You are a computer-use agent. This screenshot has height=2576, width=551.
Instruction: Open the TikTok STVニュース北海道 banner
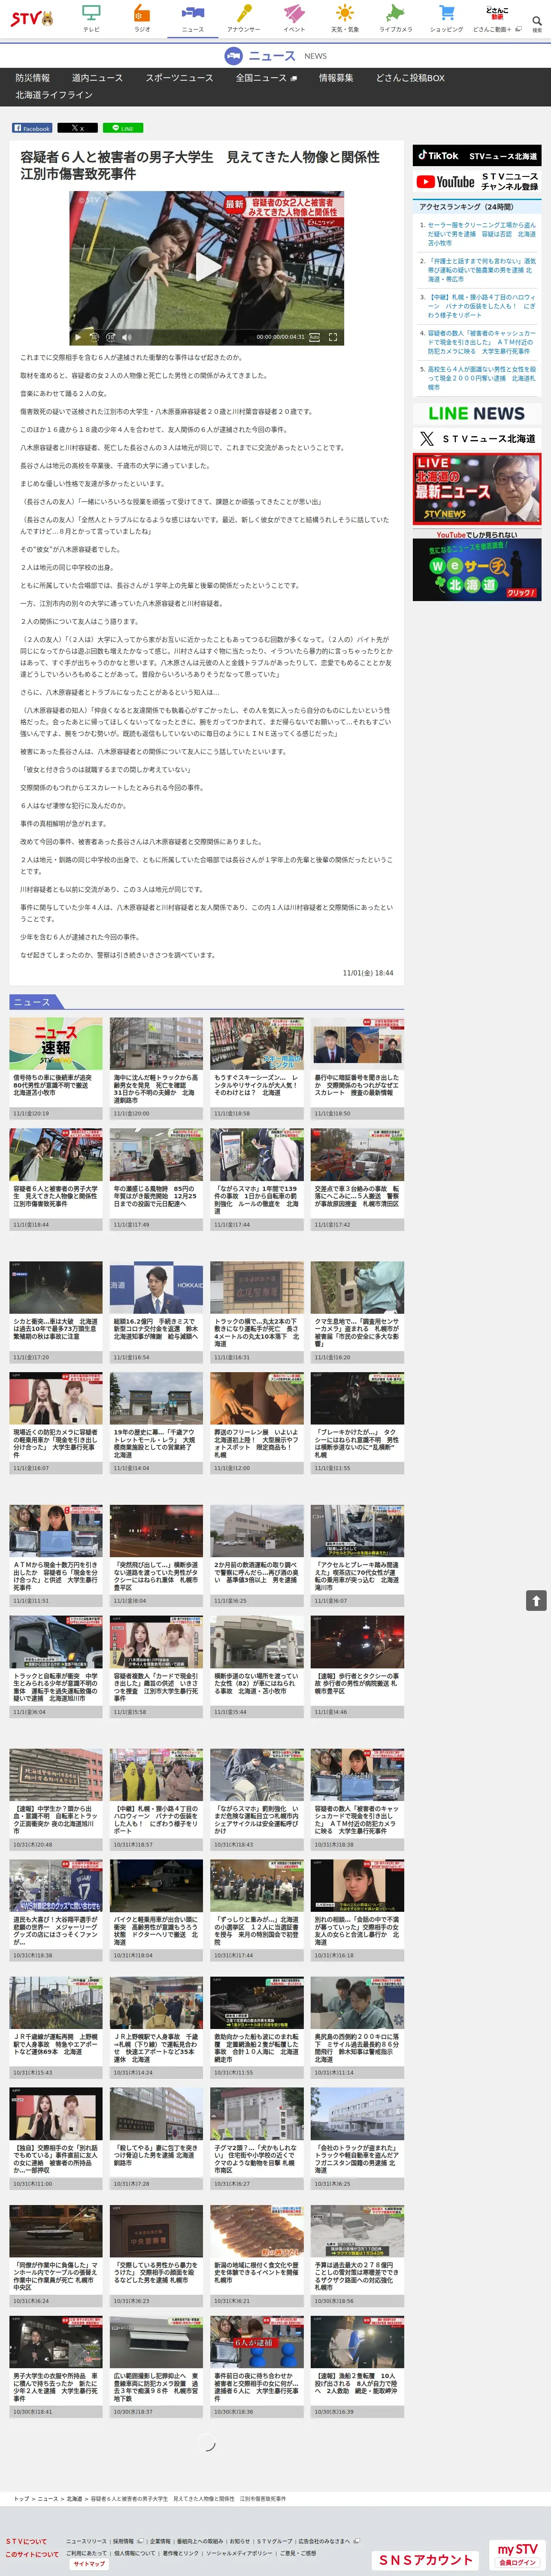click(x=477, y=156)
